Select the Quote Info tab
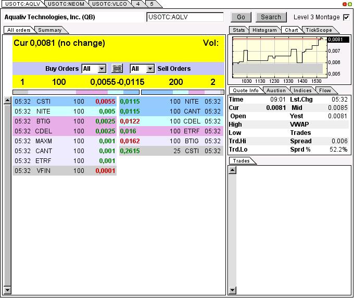 246,91
